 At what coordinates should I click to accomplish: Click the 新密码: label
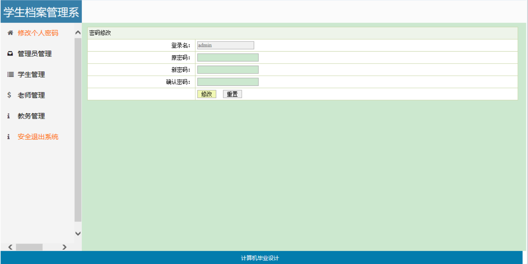(181, 70)
